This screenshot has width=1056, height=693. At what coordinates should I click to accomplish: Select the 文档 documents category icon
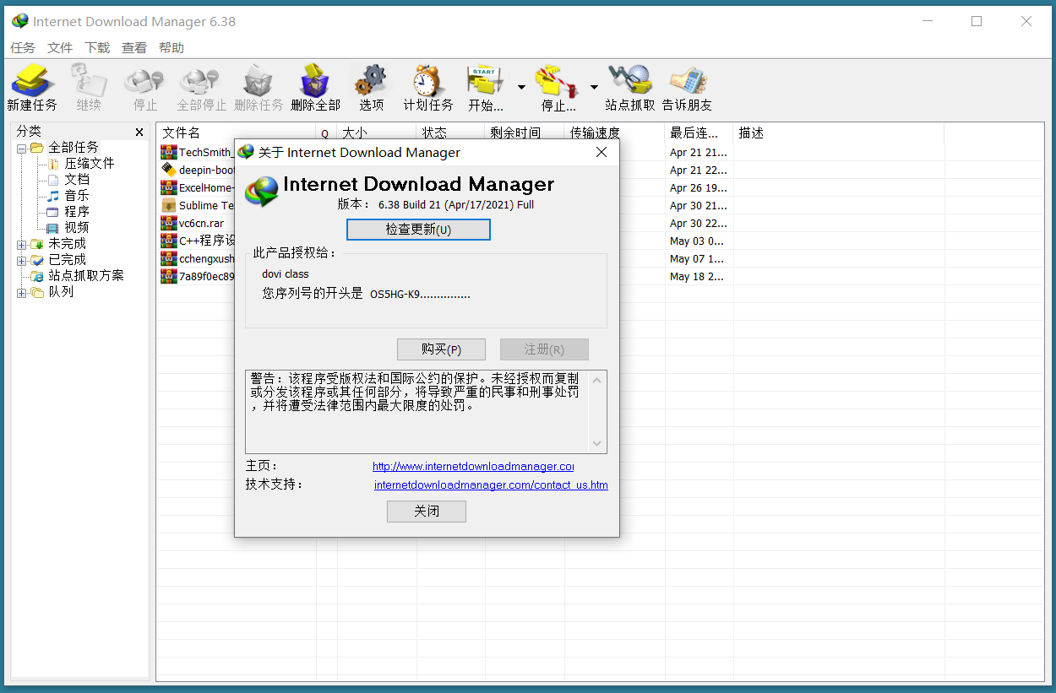53,180
